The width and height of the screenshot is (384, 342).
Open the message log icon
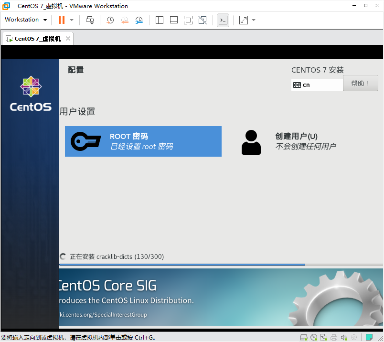pyautogui.click(x=369, y=338)
